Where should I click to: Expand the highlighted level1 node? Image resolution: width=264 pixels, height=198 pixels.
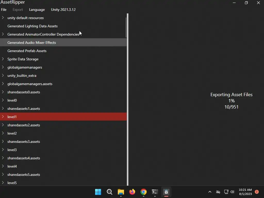3,117
